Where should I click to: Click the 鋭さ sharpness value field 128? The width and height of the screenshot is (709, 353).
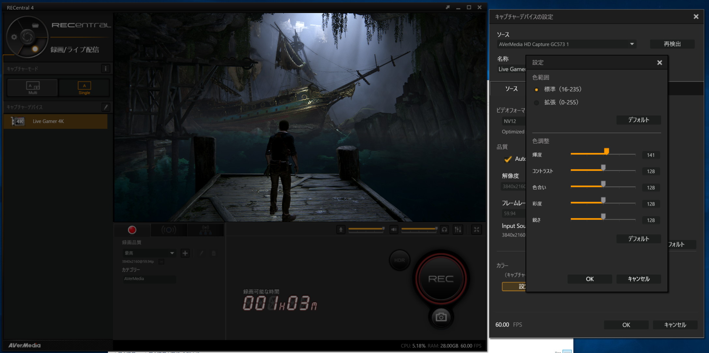[651, 220]
